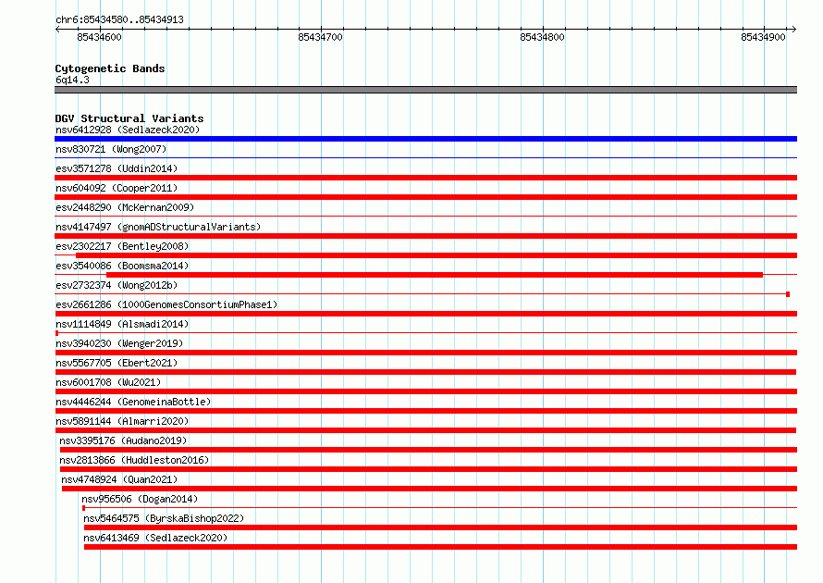Open esv2732374 (Wong2012b) variant label
The height and width of the screenshot is (583, 823).
117,285
